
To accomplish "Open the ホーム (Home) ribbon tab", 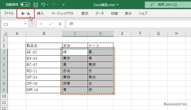I will pyautogui.click(x=25, y=13).
